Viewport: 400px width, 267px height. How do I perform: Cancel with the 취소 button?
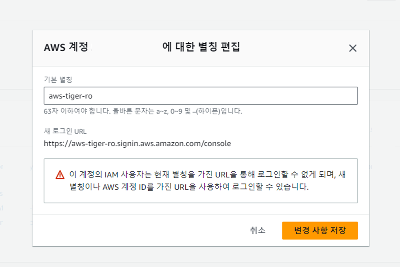tap(257, 230)
